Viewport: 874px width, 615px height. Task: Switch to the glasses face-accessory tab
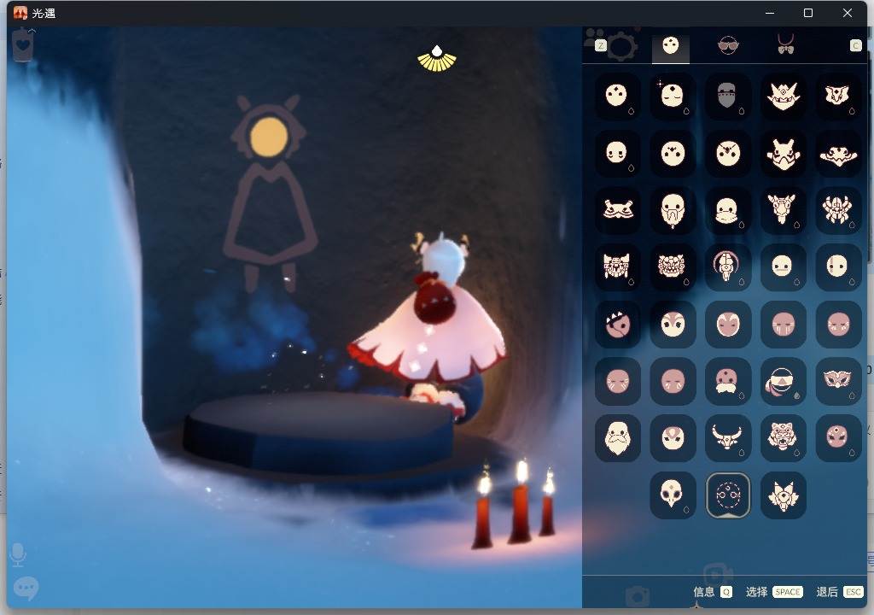728,45
